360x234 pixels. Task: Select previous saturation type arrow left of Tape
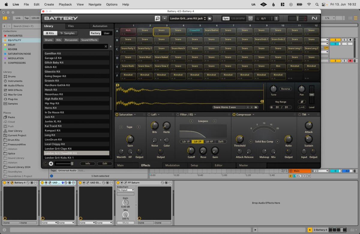[x=121, y=127]
